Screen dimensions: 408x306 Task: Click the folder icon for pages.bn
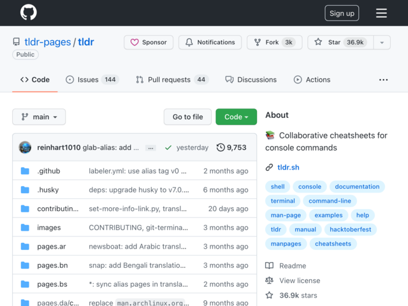[25, 265]
